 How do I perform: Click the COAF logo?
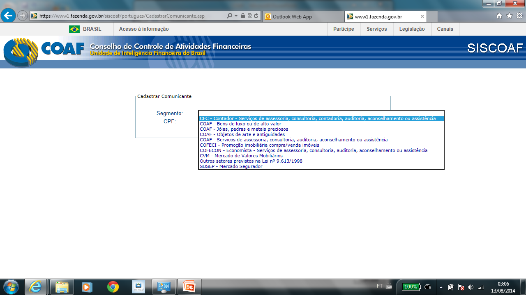click(44, 51)
